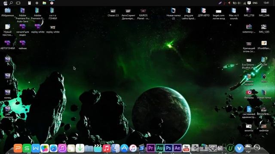Select the XFontMan... desktop shortcut
275x154 pixels.
pyautogui.click(x=264, y=45)
